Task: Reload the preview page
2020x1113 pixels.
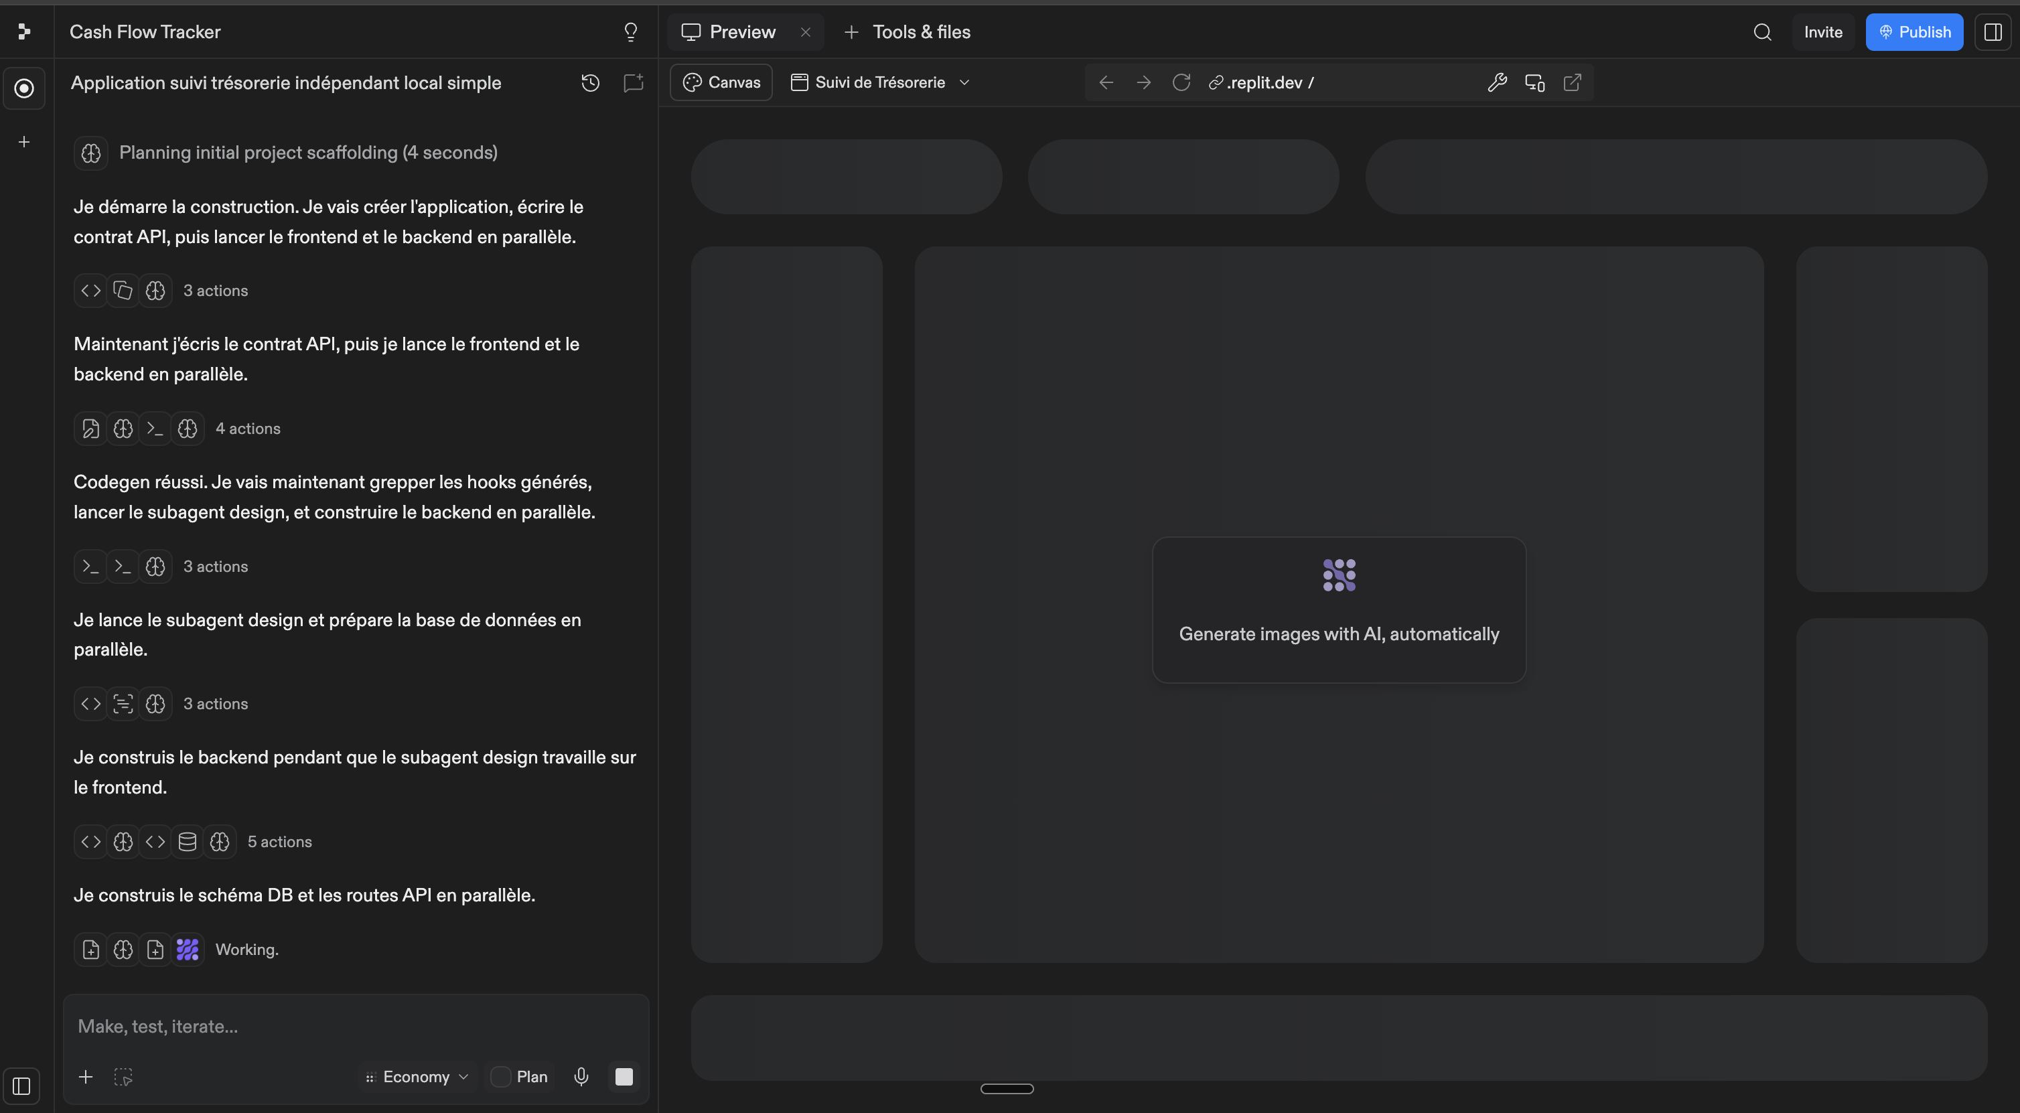Action: click(1181, 82)
